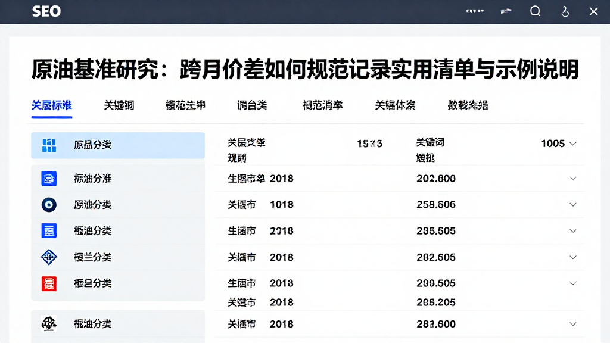
Task: Select 极油分类 with blue document icon
Action: tap(118, 230)
